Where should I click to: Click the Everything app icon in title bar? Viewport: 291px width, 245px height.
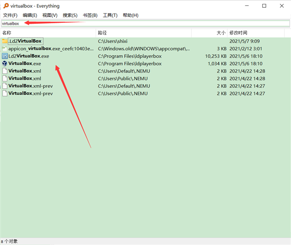pos(5,6)
